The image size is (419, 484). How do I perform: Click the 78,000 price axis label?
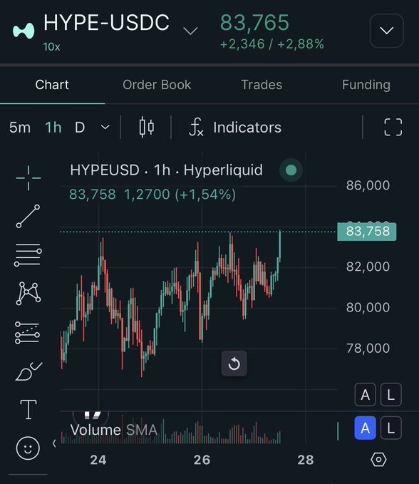pyautogui.click(x=368, y=349)
